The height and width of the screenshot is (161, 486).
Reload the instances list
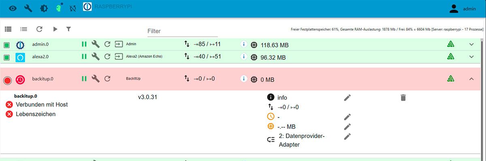pos(39,29)
